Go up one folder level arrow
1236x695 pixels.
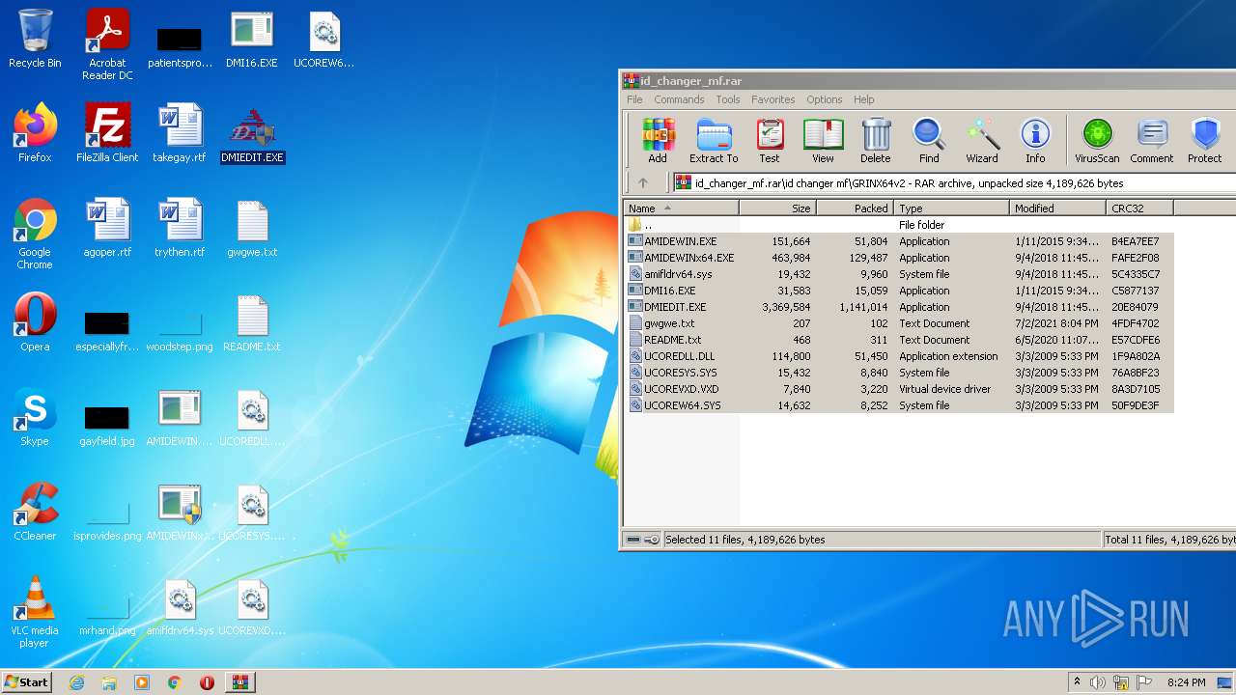click(643, 182)
